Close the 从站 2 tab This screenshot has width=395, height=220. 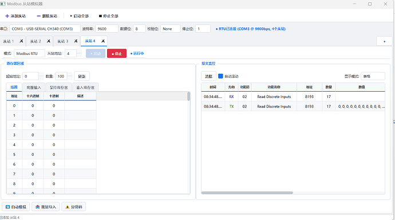coord(49,41)
